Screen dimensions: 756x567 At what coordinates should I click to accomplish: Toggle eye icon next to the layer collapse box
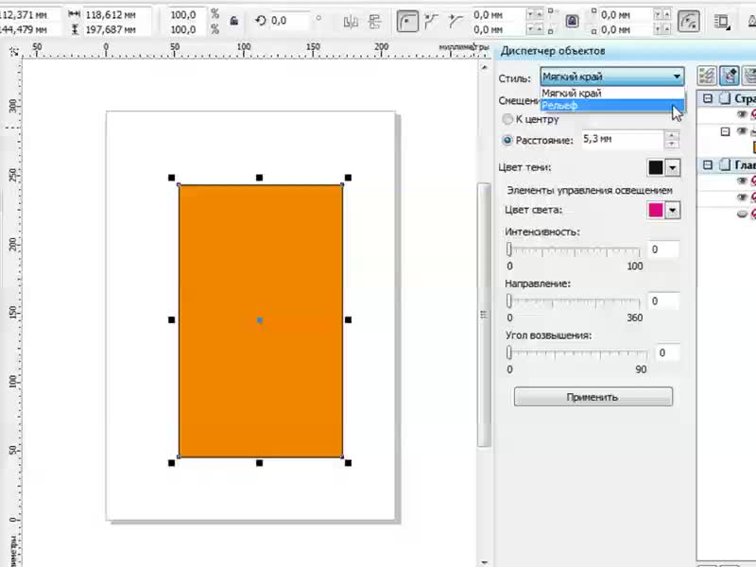pyautogui.click(x=742, y=131)
